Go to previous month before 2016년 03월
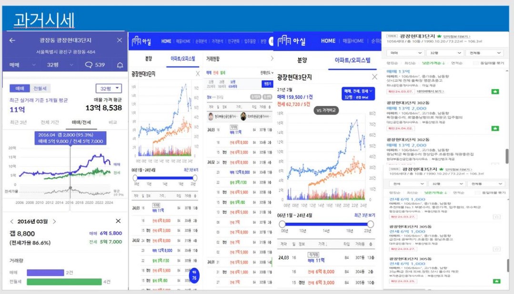 tap(12, 221)
